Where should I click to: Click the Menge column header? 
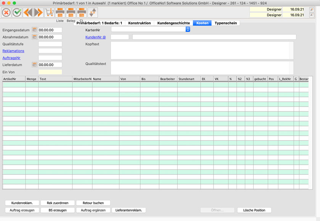pos(32,79)
